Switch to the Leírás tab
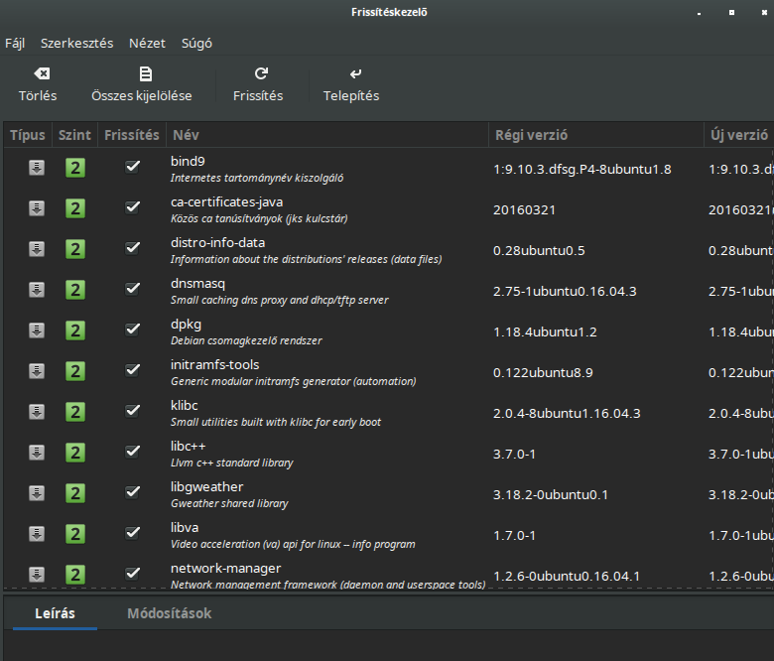 coord(55,613)
